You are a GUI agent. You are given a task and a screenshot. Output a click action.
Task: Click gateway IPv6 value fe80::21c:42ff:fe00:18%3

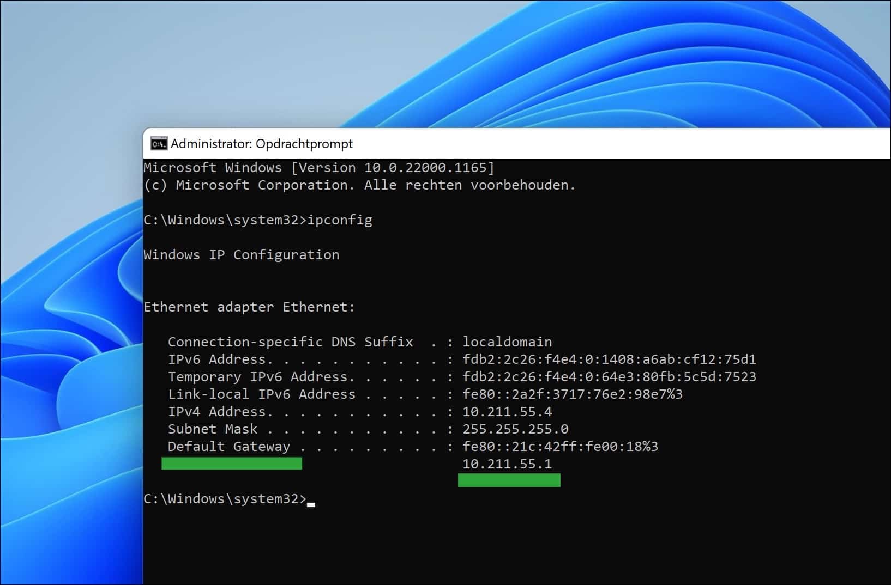(x=560, y=447)
